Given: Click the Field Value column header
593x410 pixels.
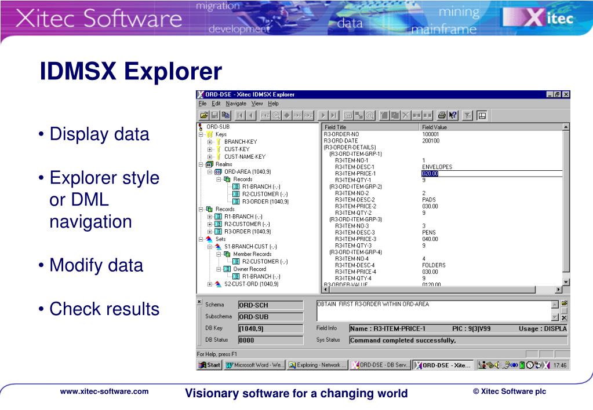Looking at the screenshot, I should tap(491, 127).
